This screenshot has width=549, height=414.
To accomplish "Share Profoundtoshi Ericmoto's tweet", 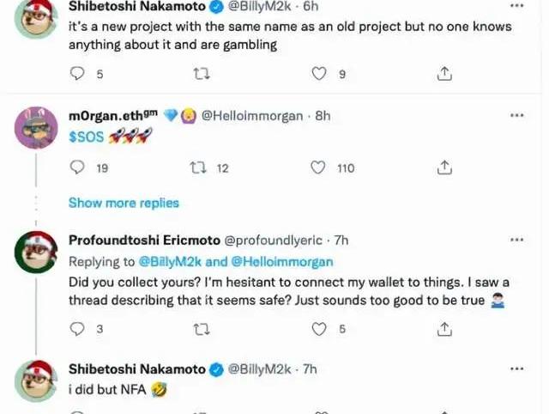I will (444, 328).
